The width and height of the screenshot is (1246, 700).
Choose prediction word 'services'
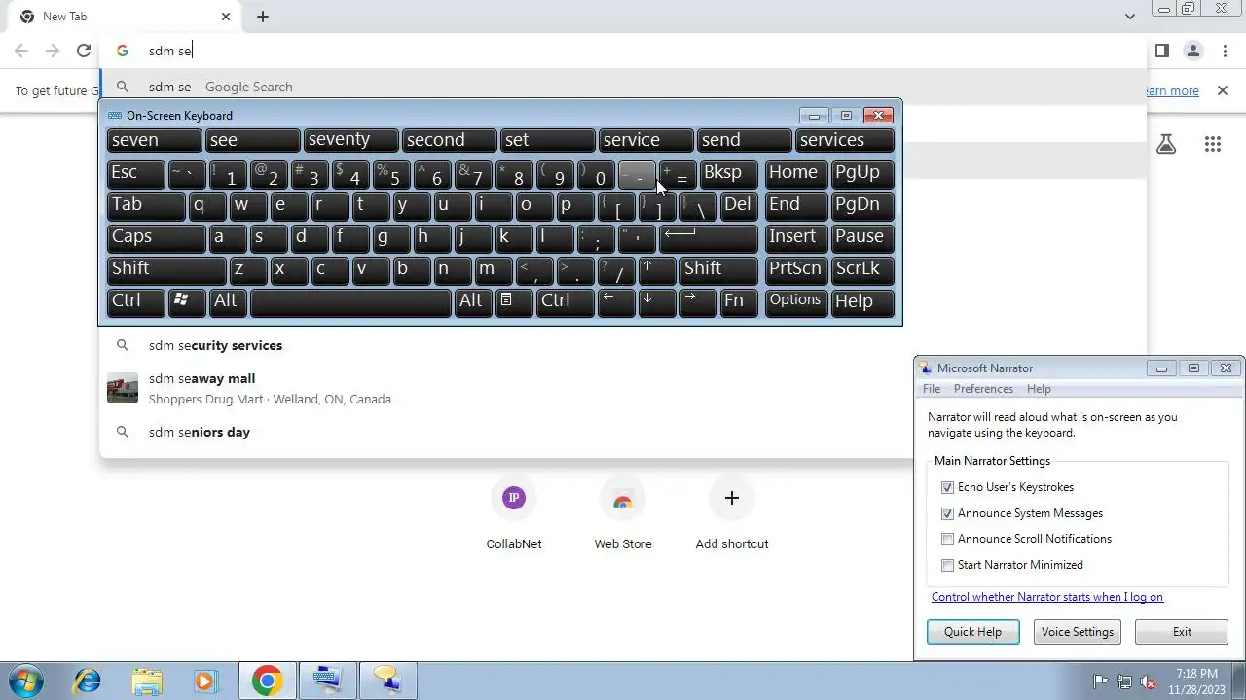click(844, 140)
